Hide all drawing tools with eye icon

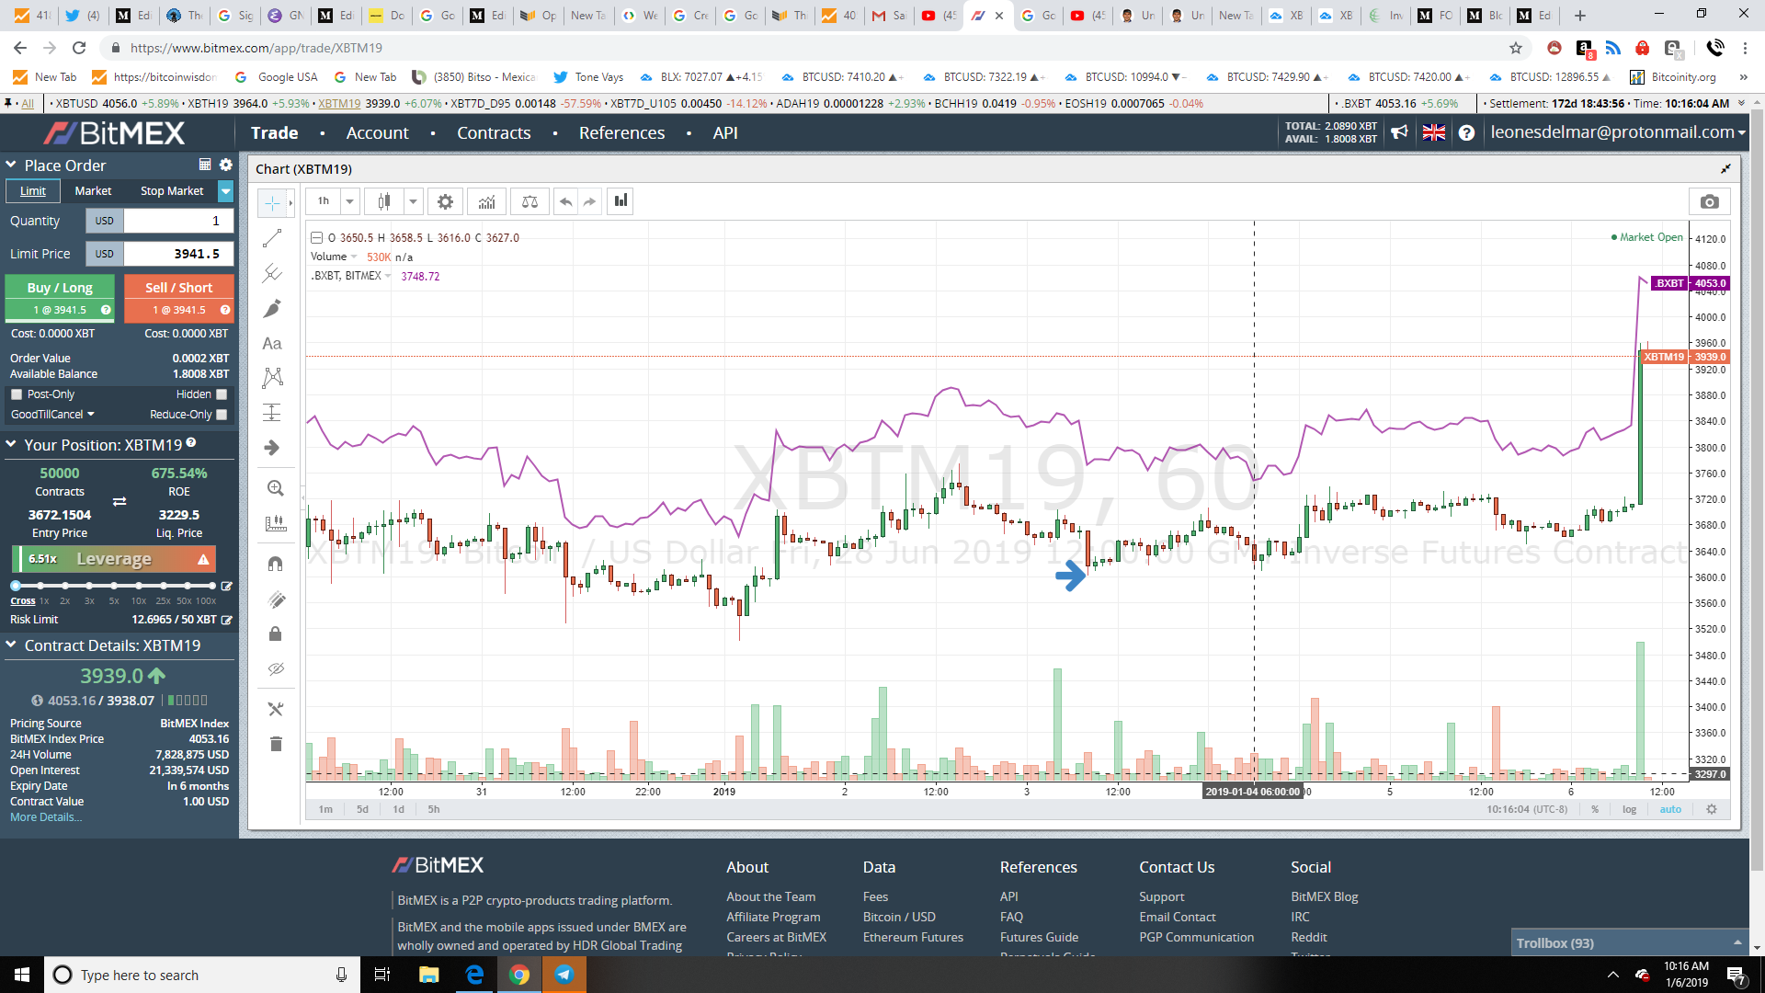pyautogui.click(x=275, y=669)
